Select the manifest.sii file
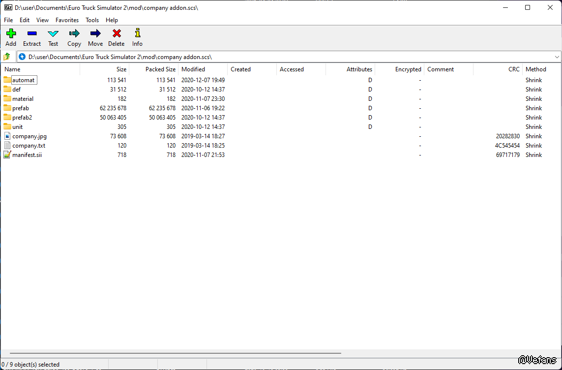The image size is (562, 370). (27, 155)
